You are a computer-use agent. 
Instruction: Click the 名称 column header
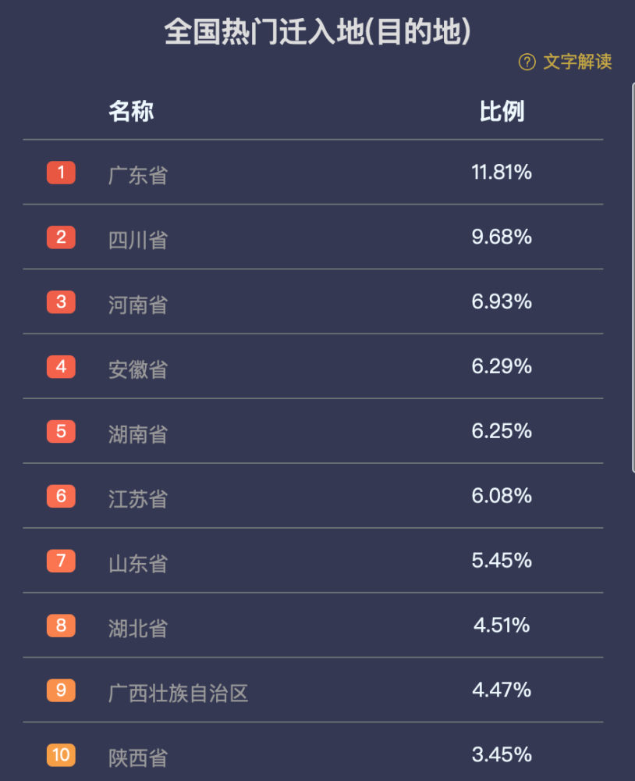(131, 111)
